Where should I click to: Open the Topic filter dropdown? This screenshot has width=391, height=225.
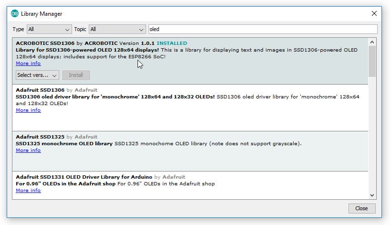point(117,29)
